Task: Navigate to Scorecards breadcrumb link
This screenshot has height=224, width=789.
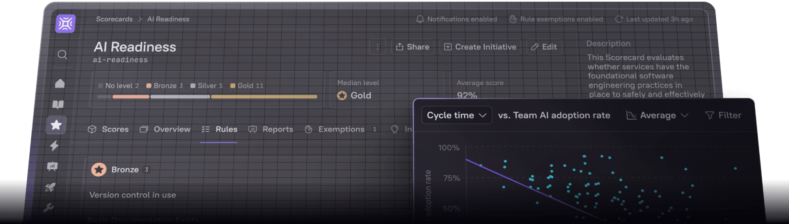Action: click(114, 19)
